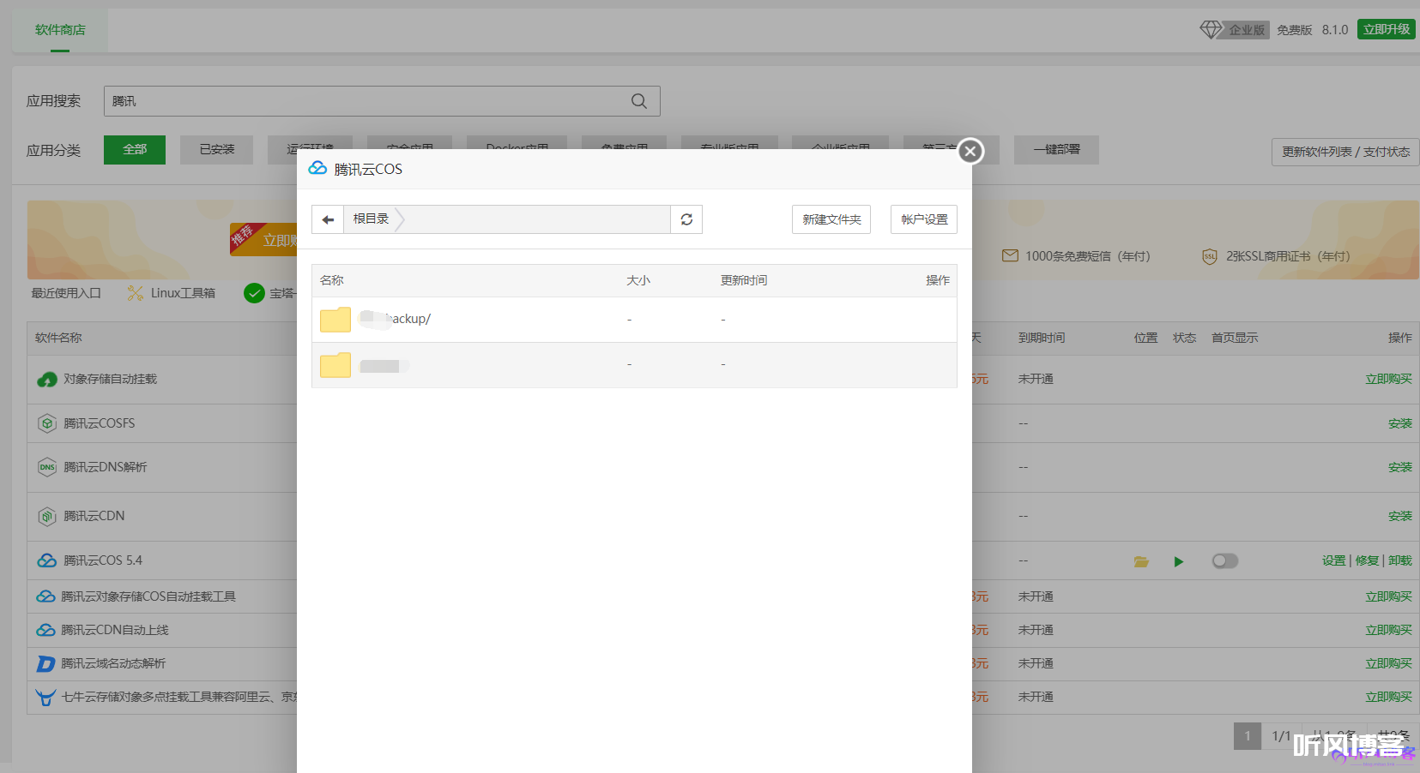Click the 腾讯云CDN app icon
This screenshot has height=773, width=1420.
pyautogui.click(x=47, y=516)
